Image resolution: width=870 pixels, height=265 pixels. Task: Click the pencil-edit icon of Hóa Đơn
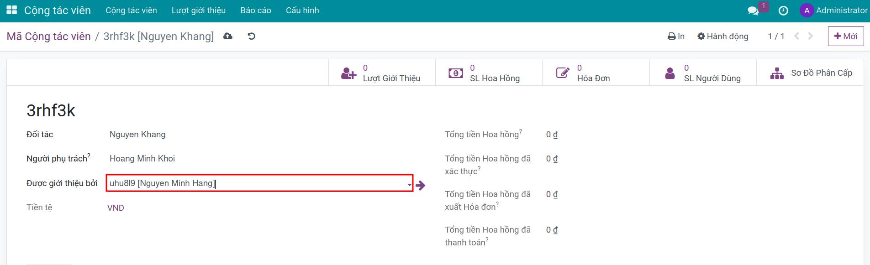(563, 73)
